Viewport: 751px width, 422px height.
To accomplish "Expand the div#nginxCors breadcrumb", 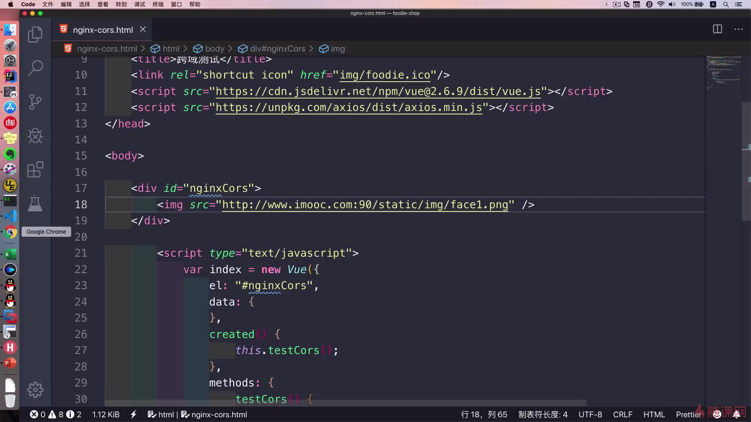I will click(x=277, y=49).
